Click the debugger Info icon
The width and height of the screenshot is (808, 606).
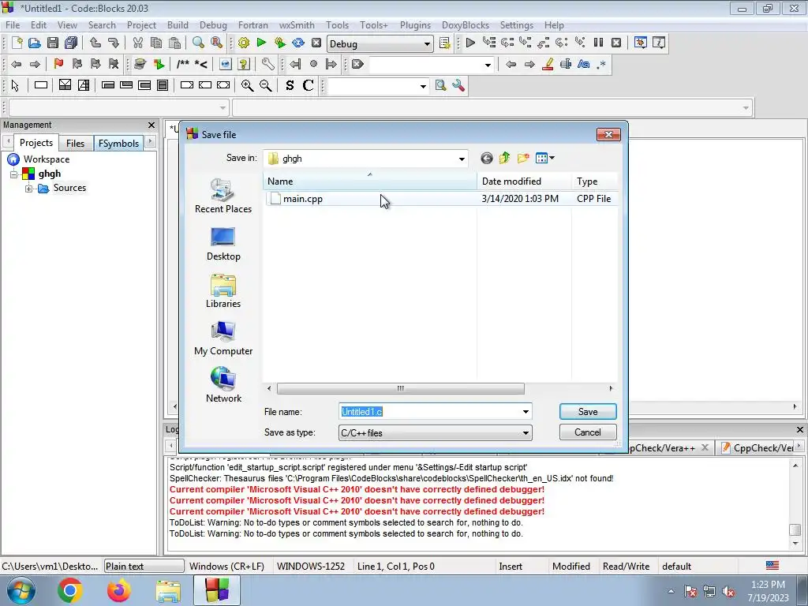pyautogui.click(x=659, y=43)
